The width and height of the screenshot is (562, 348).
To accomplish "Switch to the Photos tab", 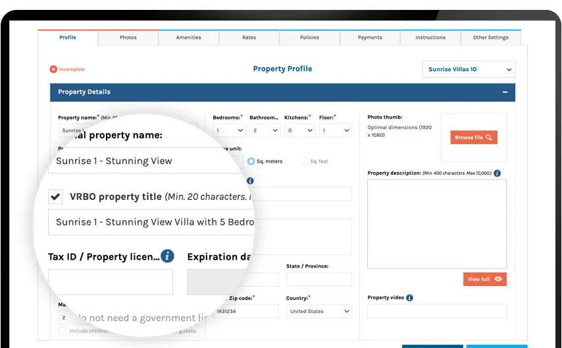I will pyautogui.click(x=128, y=38).
